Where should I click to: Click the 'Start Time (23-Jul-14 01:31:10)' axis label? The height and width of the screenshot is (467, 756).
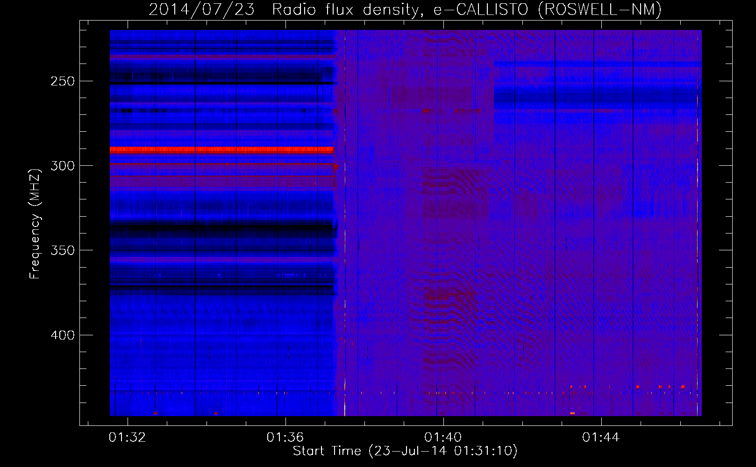pyautogui.click(x=405, y=451)
